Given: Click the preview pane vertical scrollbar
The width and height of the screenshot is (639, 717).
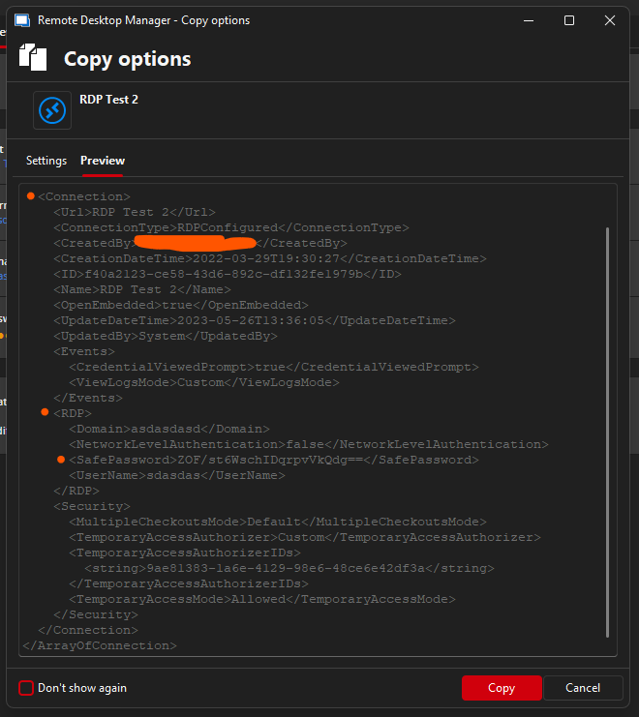Looking at the screenshot, I should [607, 433].
